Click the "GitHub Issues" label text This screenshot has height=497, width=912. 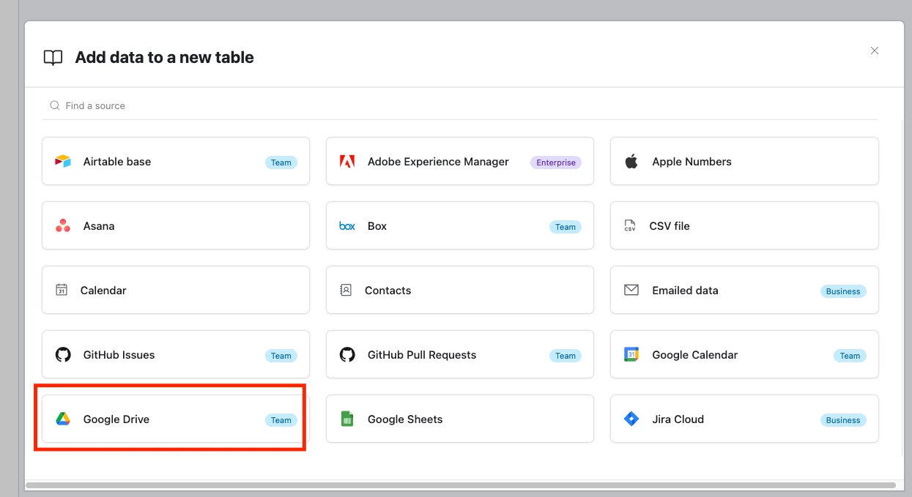click(119, 355)
